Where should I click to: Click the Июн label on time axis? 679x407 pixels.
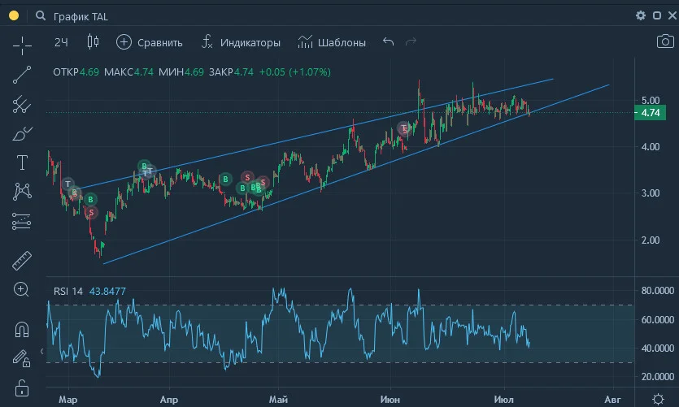tap(390, 400)
